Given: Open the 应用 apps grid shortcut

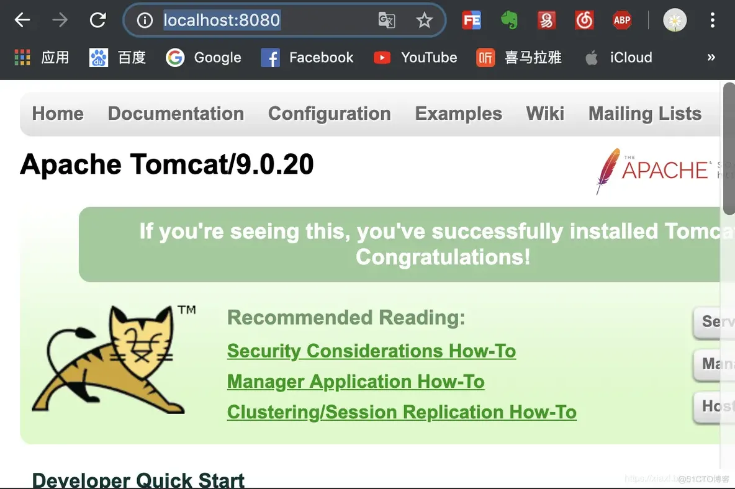Looking at the screenshot, I should (42, 58).
